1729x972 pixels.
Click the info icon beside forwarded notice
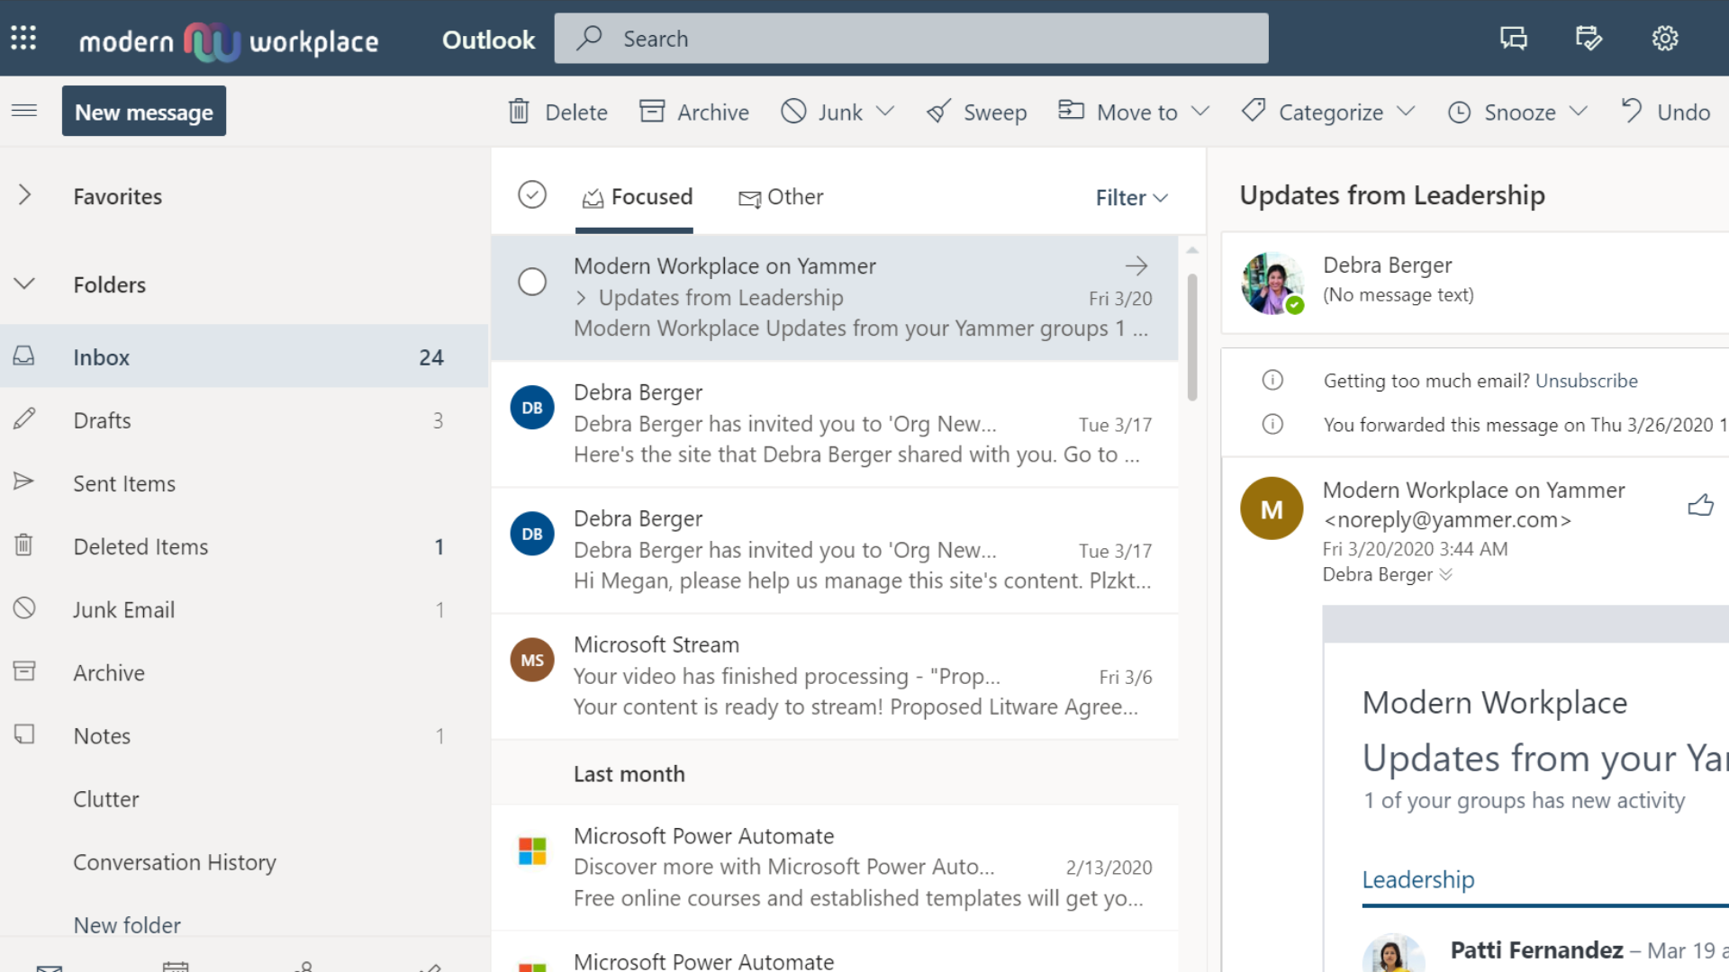(1272, 424)
